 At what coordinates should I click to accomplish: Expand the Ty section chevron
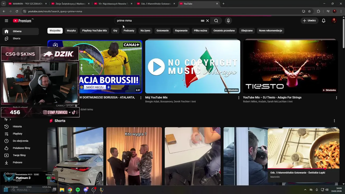tap(10, 119)
